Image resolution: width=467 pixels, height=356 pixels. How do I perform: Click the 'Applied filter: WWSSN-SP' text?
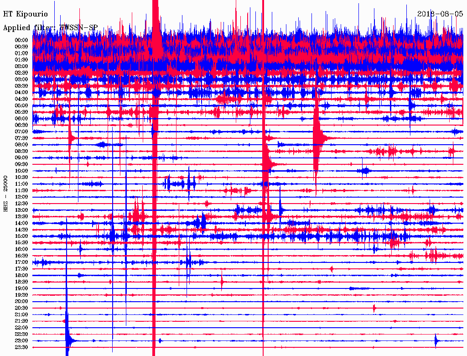(50, 28)
